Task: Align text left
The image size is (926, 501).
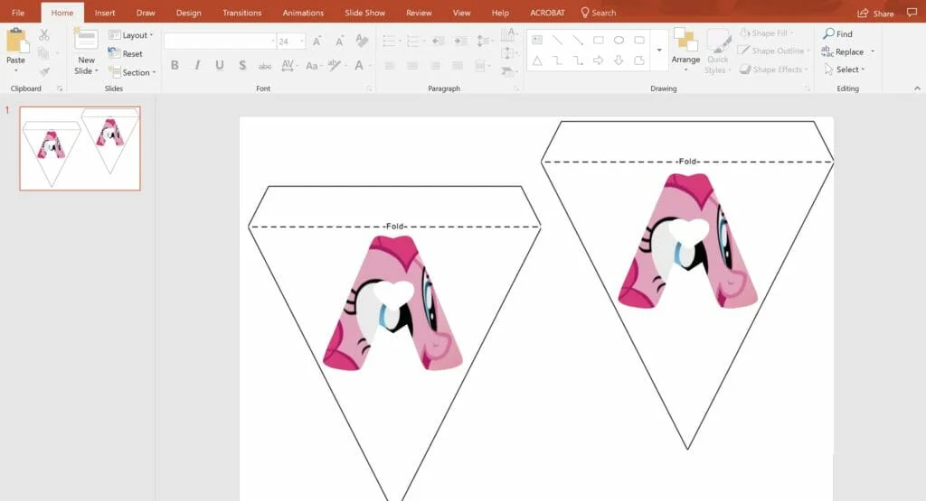Action: [390, 66]
